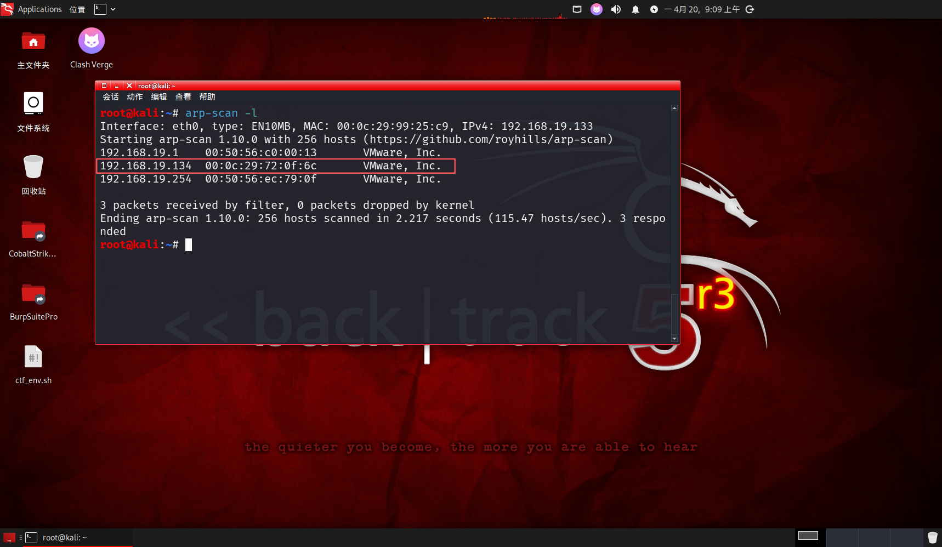Select the ctf_env.sh script file

pos(33,365)
